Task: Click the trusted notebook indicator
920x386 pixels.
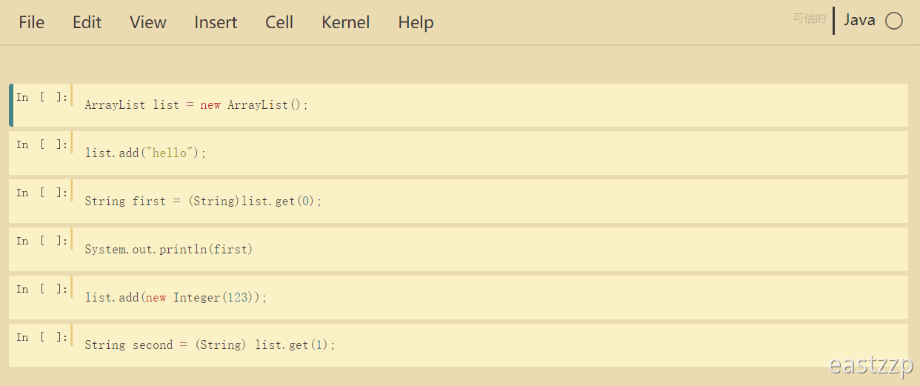Action: click(809, 19)
